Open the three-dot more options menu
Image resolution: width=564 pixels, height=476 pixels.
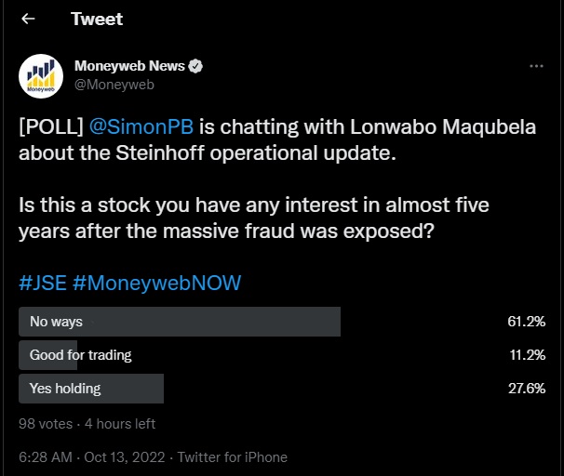536,67
